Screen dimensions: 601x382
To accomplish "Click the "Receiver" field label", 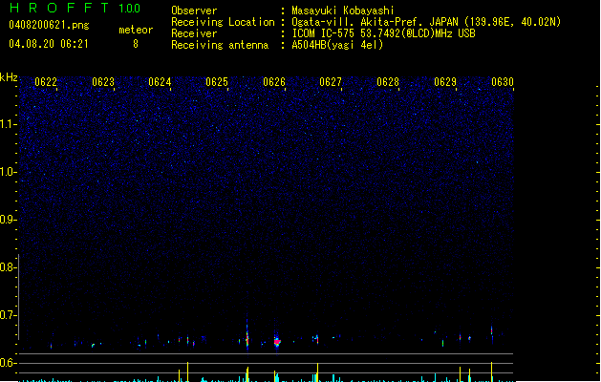I will click(x=194, y=33).
